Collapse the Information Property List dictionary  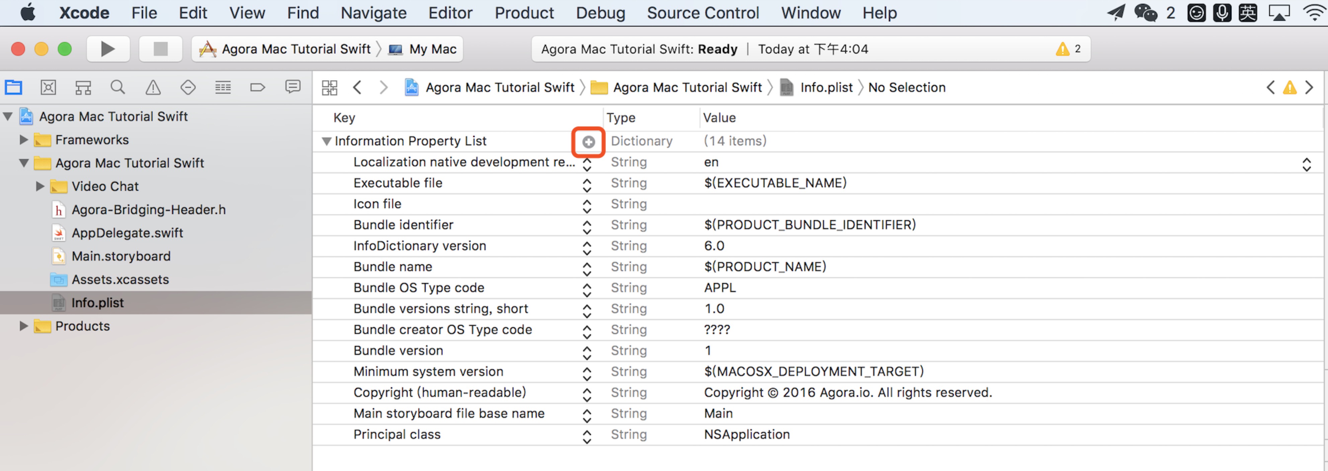click(x=326, y=141)
